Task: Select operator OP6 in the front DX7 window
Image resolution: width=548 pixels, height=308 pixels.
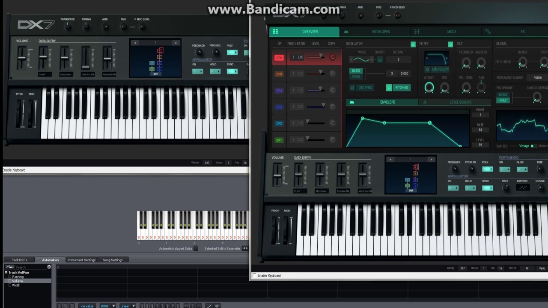Action: (x=279, y=57)
